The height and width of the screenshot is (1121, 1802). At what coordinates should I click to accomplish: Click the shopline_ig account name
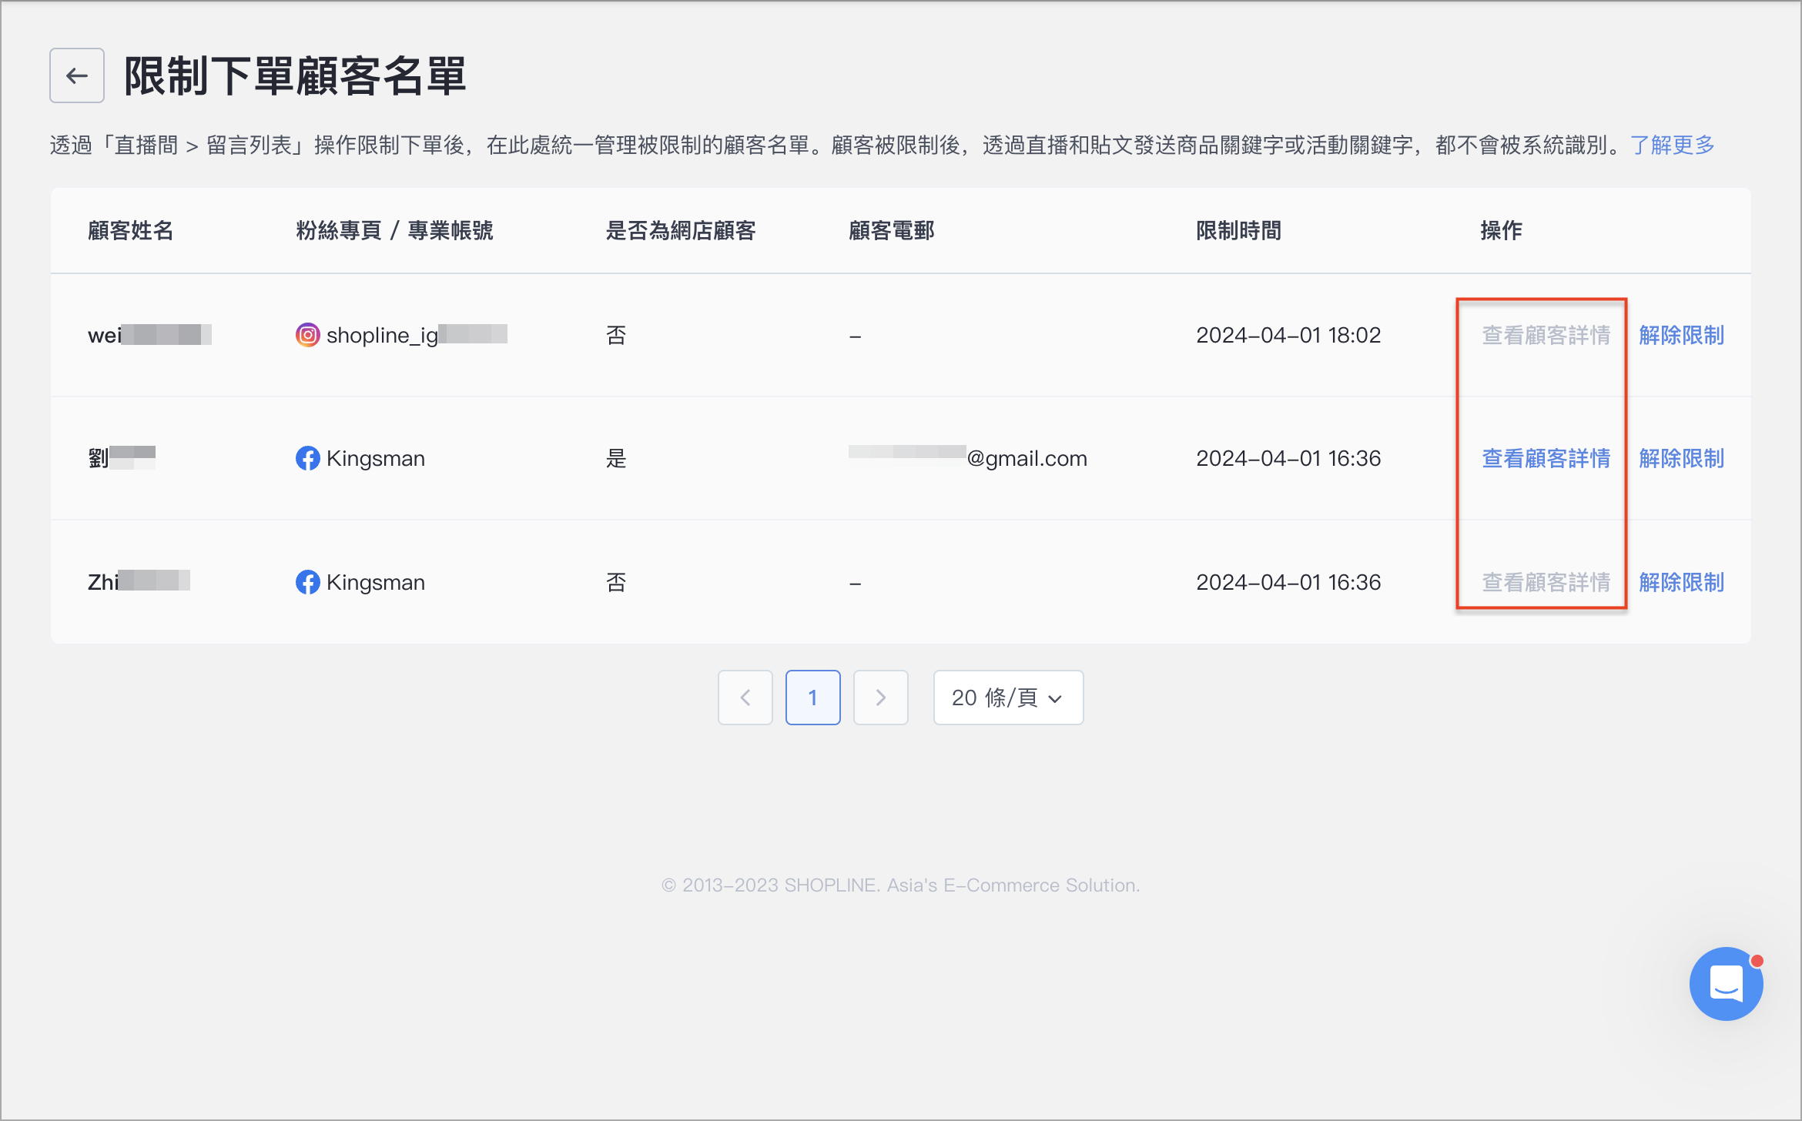coord(417,335)
